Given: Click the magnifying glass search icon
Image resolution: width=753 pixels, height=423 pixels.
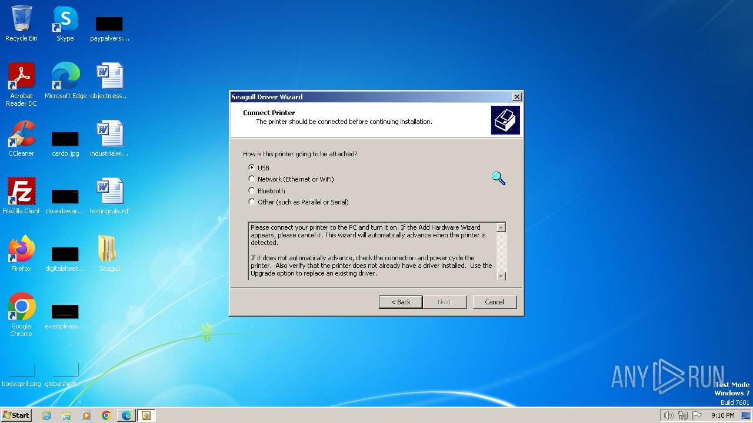Looking at the screenshot, I should [498, 178].
